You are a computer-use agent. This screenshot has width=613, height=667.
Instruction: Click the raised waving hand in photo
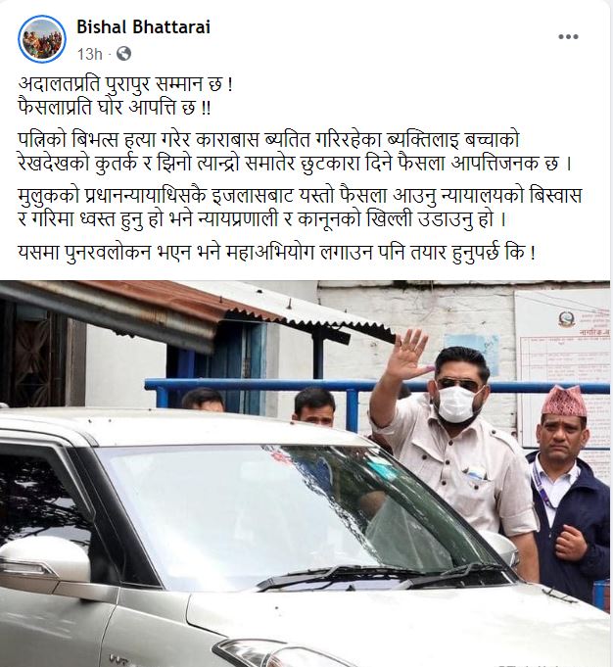pos(406,355)
